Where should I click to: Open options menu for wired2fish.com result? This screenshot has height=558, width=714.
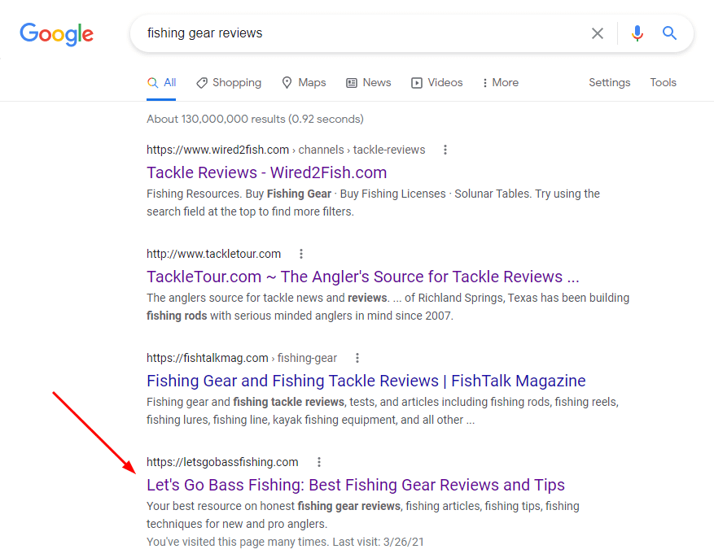(445, 150)
